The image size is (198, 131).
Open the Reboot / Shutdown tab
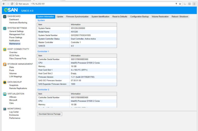point(180,17)
